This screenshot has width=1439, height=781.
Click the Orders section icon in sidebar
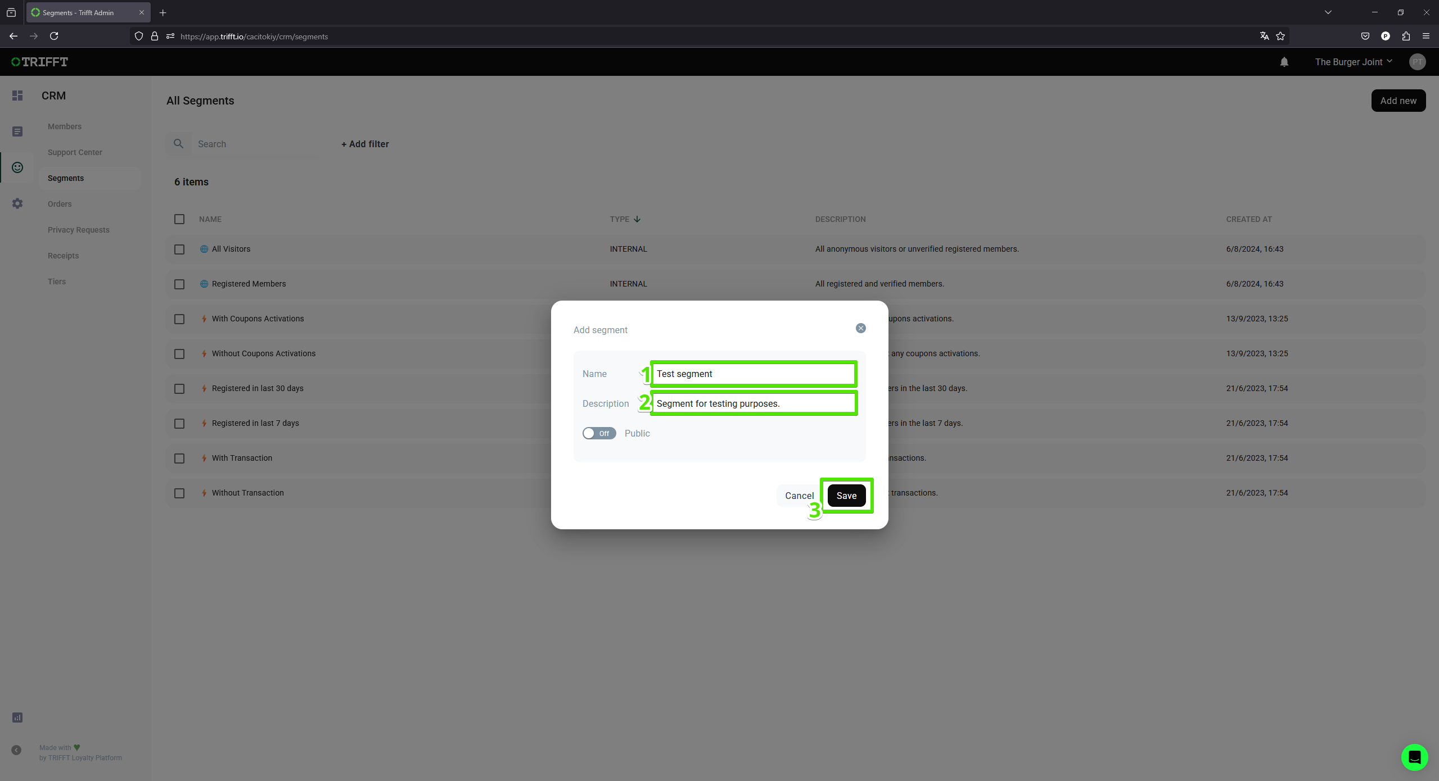[17, 204]
